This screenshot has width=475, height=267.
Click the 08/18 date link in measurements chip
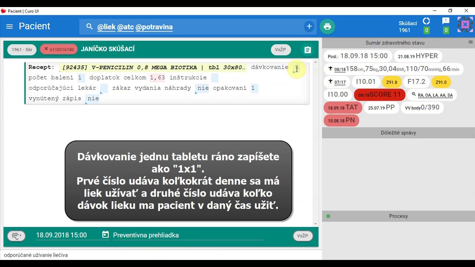click(340, 69)
